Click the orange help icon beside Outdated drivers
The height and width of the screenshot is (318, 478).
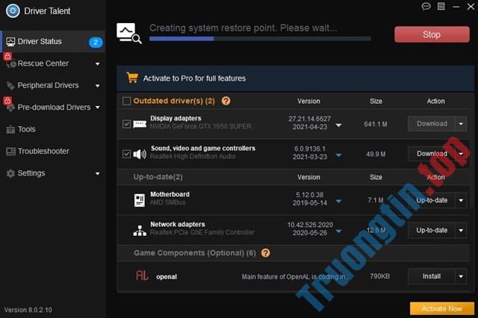click(226, 101)
